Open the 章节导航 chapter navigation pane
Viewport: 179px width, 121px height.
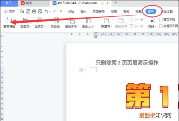coord(9,23)
